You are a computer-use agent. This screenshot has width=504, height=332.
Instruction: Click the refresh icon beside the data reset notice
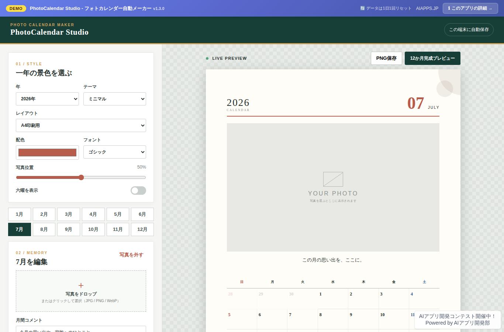tap(362, 8)
